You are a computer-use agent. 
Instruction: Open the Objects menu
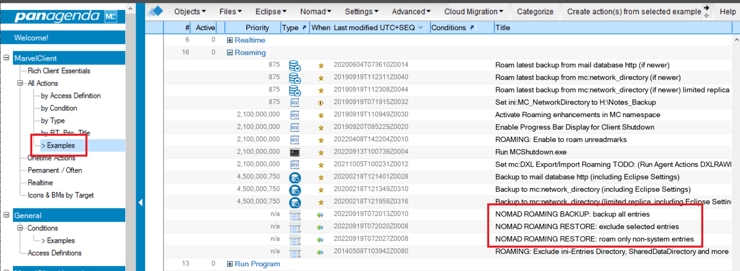pos(190,11)
